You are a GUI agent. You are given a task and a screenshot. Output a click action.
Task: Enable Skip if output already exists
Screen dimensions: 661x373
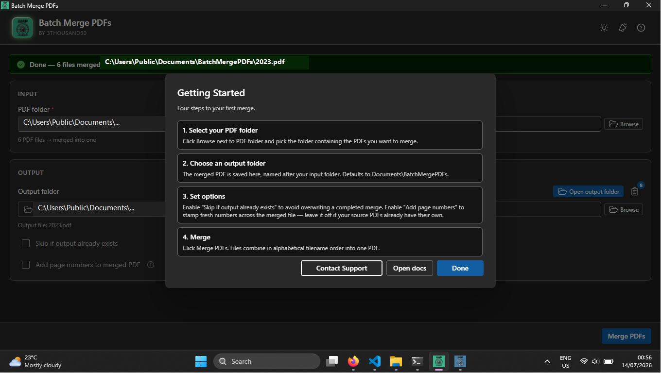click(x=26, y=243)
